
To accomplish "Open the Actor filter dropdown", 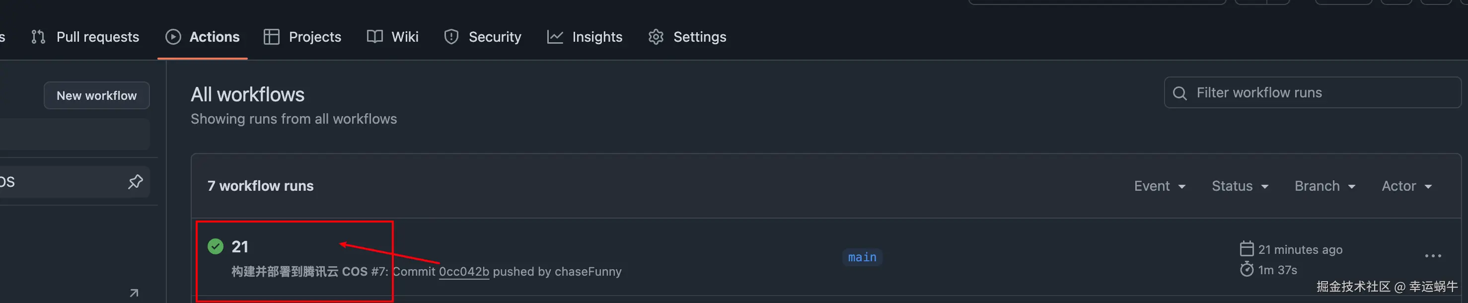I will pos(1406,186).
